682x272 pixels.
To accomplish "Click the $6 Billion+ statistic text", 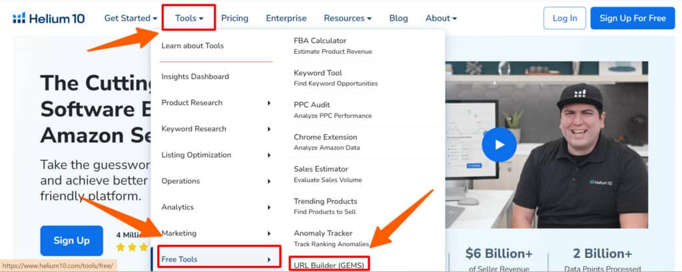I will click(499, 254).
